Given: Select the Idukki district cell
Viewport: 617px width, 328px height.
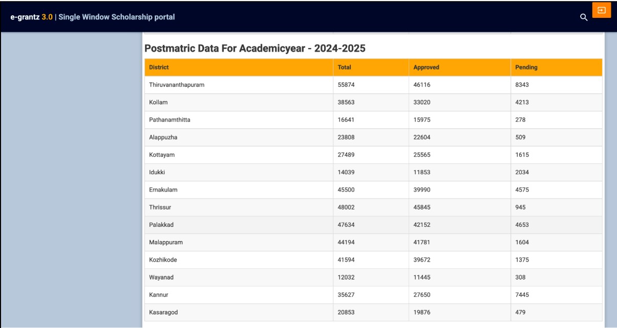Looking at the screenshot, I should pos(239,172).
